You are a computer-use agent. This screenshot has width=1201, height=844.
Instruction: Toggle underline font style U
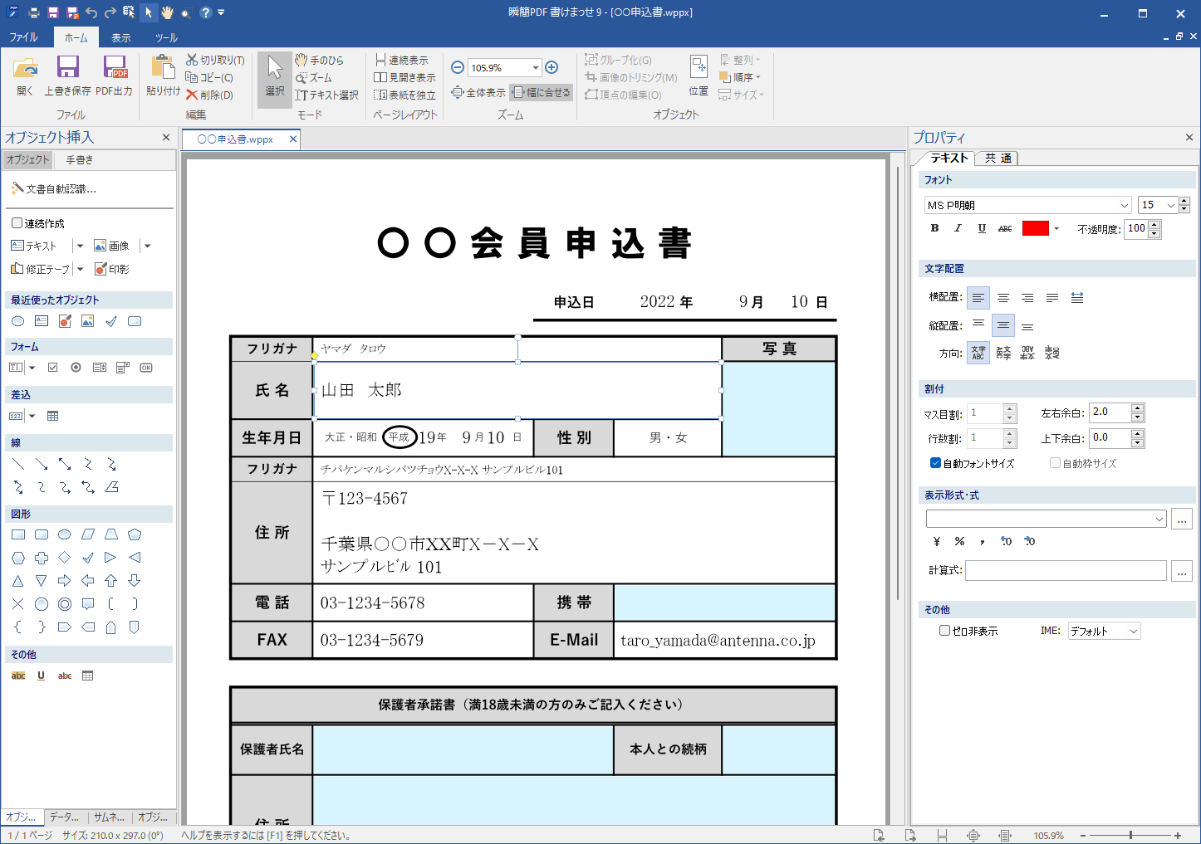(x=982, y=228)
